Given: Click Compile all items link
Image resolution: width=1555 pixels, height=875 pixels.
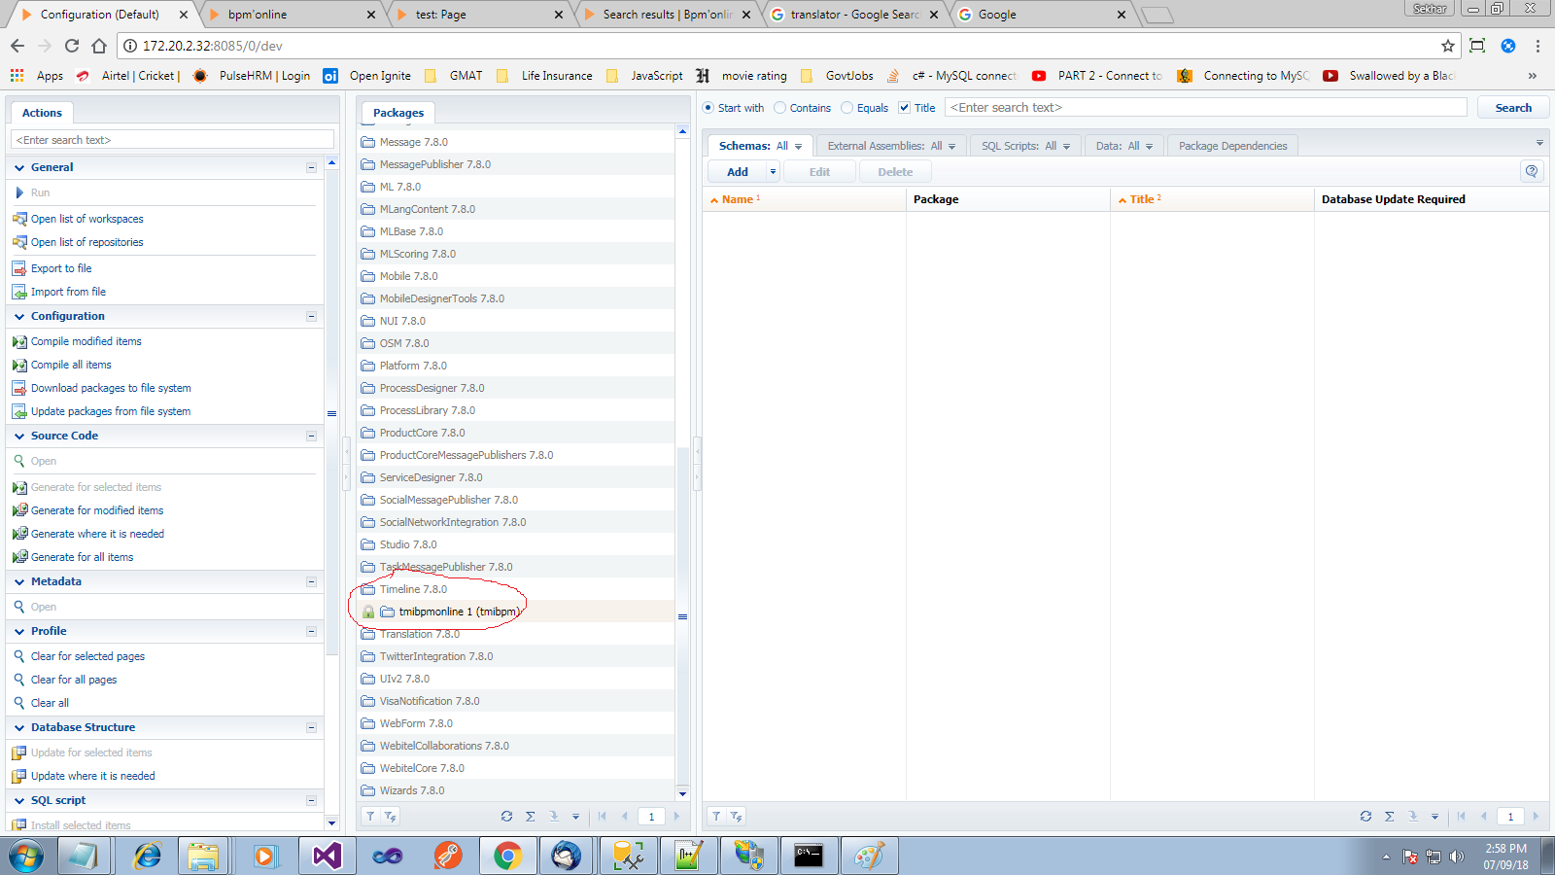Looking at the screenshot, I should pos(71,365).
